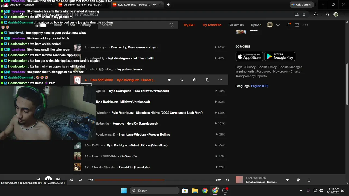Click Try Artist Pro link

point(212,25)
